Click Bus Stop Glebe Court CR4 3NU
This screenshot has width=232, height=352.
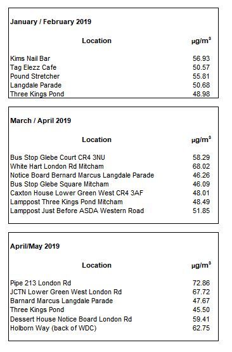tap(58, 157)
